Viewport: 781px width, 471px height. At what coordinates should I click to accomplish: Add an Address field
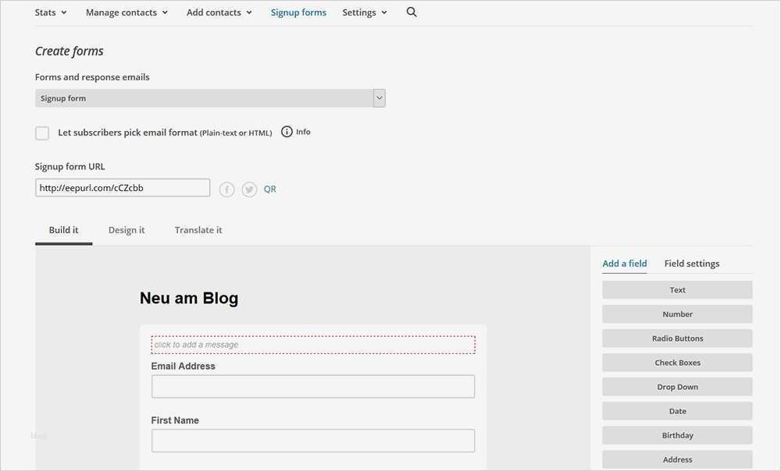point(677,459)
